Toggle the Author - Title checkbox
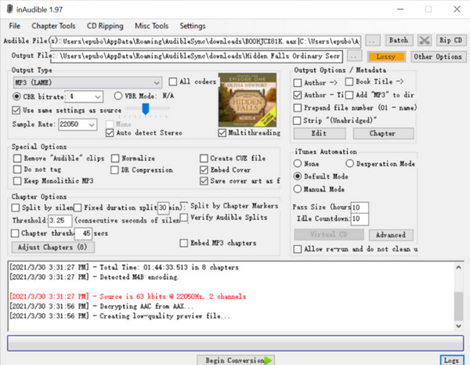 298,95
